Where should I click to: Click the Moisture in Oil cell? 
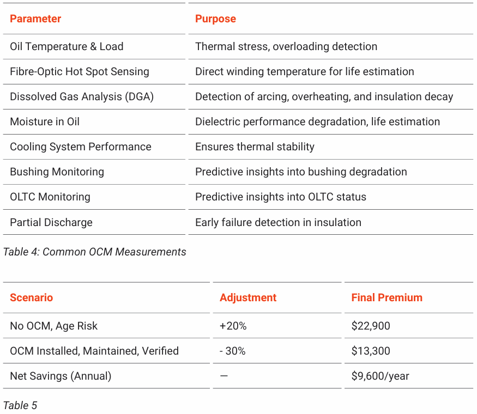45,122
